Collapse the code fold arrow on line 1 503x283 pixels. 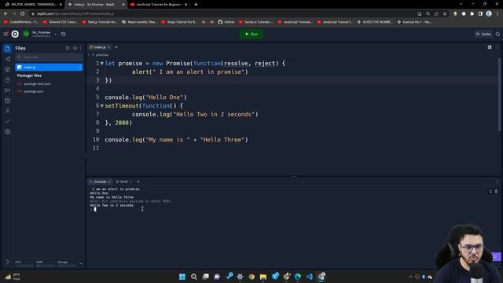coord(102,64)
